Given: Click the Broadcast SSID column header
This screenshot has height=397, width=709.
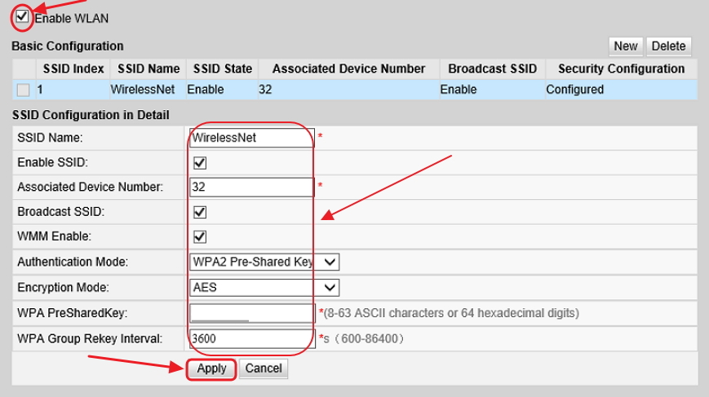Looking at the screenshot, I should pyautogui.click(x=493, y=68).
